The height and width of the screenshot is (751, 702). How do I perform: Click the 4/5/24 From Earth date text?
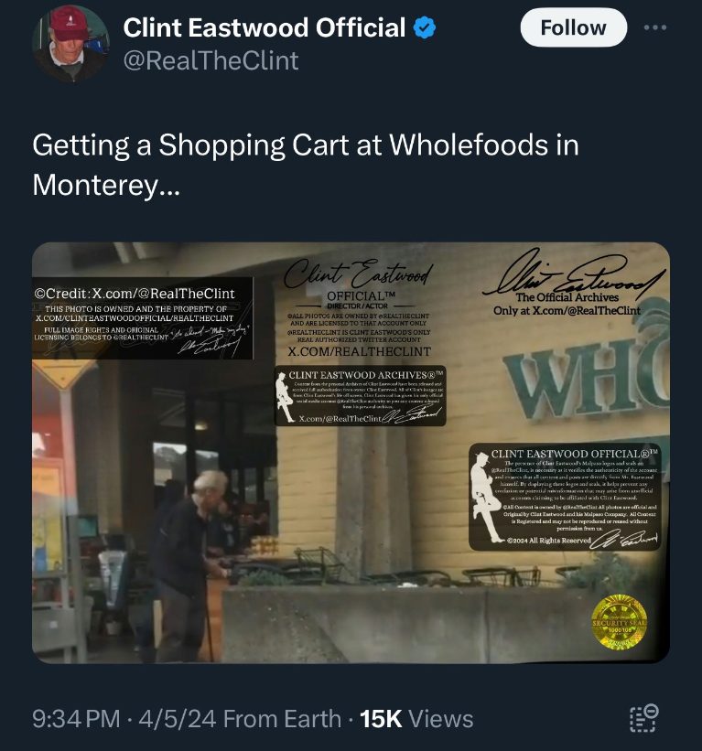pos(240,719)
